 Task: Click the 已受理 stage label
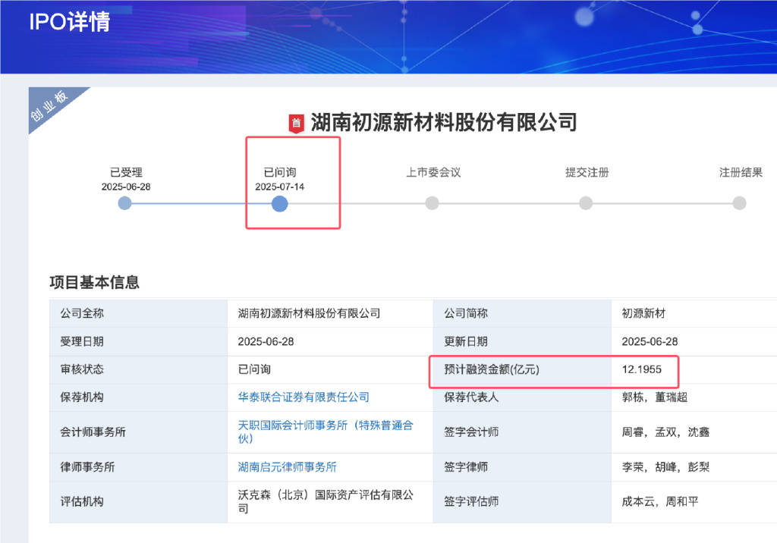pyautogui.click(x=126, y=172)
